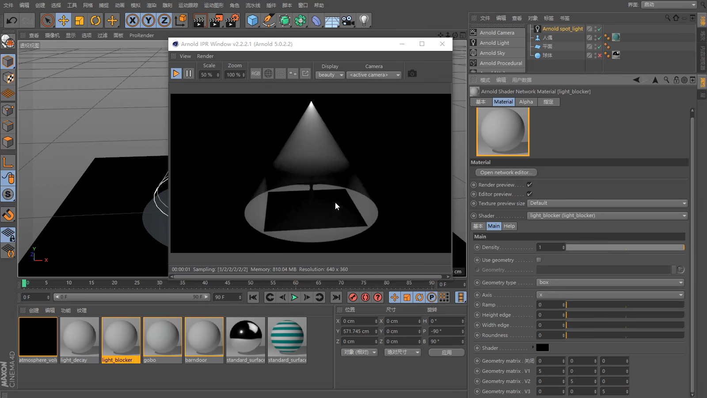The height and width of the screenshot is (398, 707).
Task: Pause the Arnold IPR render
Action: click(x=189, y=74)
